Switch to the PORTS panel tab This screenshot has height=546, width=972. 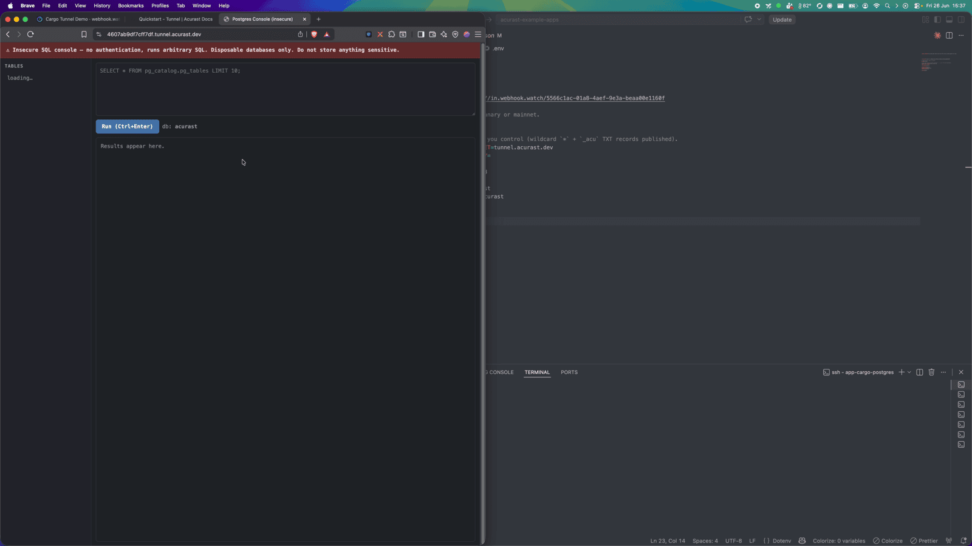tap(569, 372)
